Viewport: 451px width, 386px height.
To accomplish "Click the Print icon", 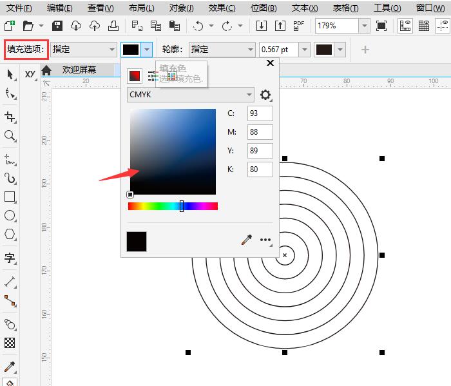I will click(x=113, y=26).
